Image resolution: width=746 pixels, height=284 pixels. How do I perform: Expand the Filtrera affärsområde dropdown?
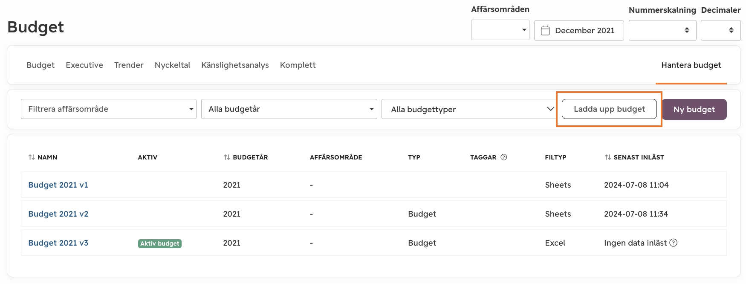(109, 109)
